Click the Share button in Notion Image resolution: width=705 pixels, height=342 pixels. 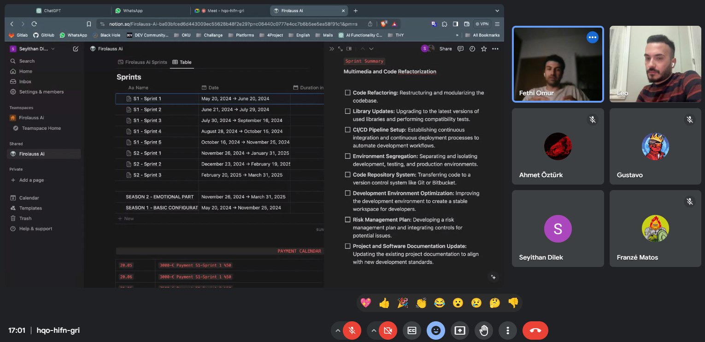[x=446, y=49]
